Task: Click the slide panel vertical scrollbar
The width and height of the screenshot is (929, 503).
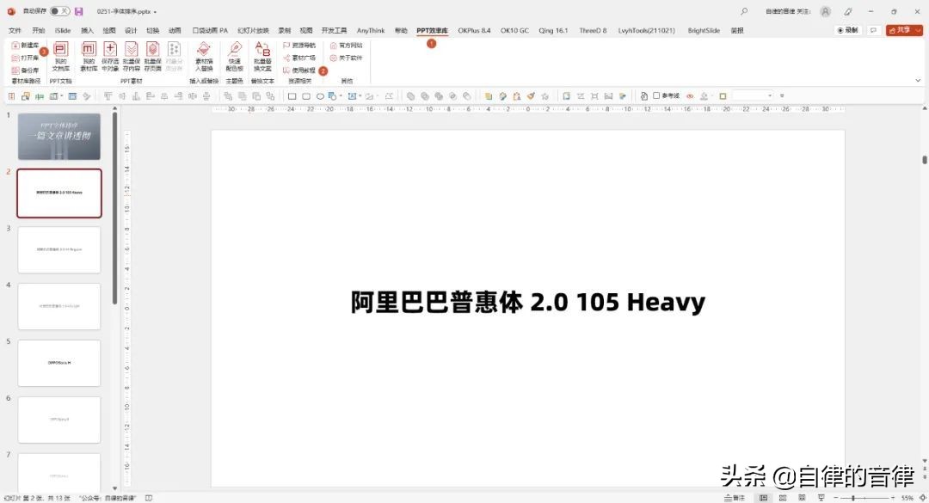Action: coord(114,207)
